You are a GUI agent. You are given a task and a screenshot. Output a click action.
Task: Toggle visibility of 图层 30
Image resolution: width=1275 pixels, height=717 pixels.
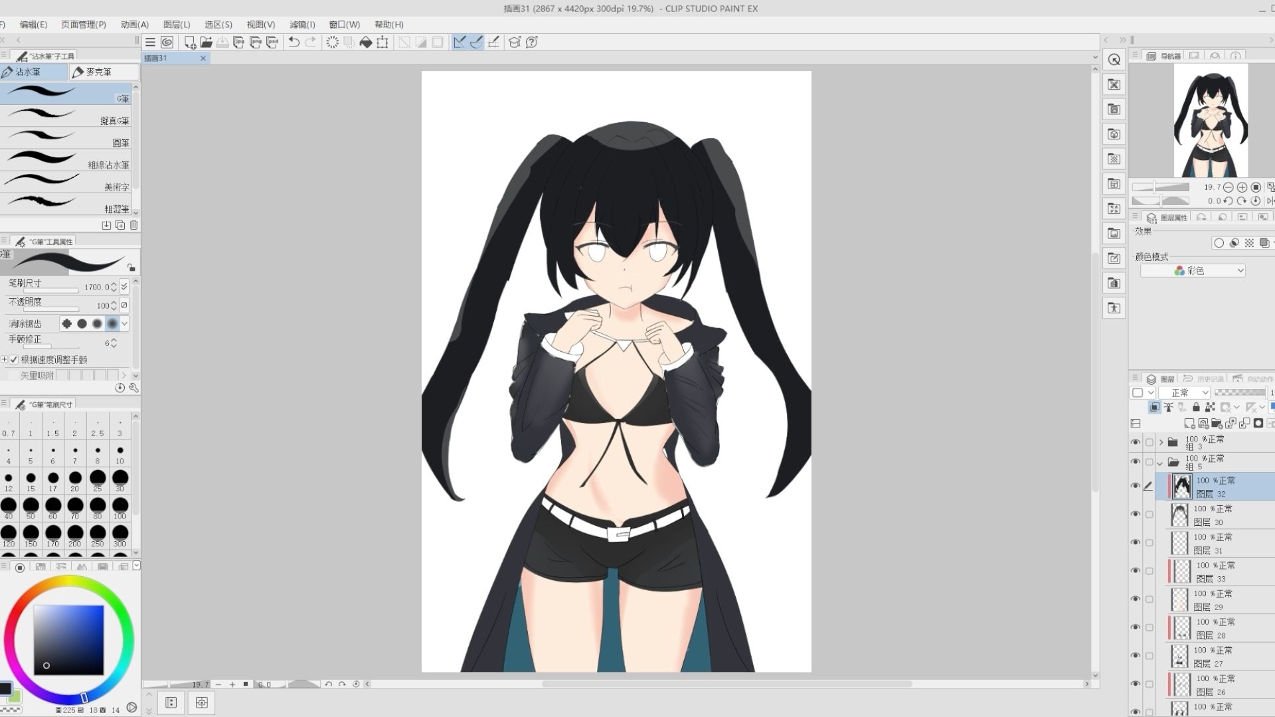pos(1135,515)
